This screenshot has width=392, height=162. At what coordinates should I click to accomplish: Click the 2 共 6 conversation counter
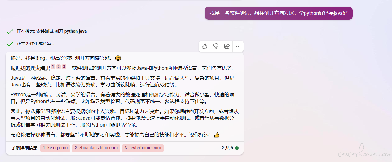(227, 148)
